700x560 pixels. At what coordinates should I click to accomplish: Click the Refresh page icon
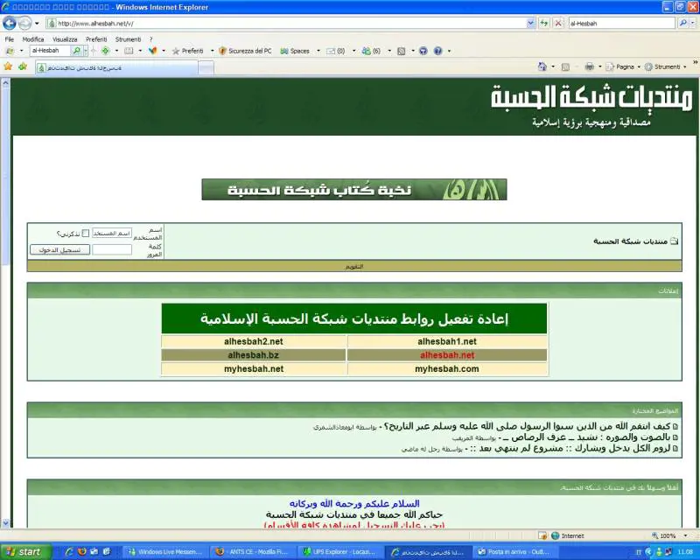(544, 23)
